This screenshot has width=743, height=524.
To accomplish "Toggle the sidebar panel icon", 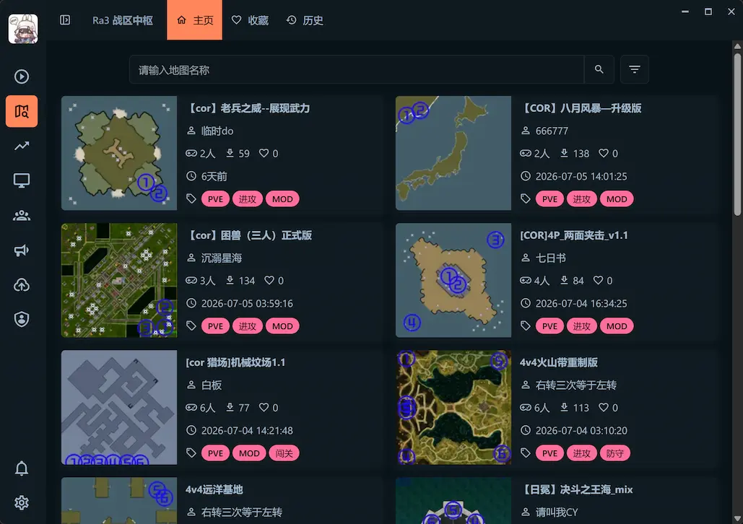I will pyautogui.click(x=65, y=20).
